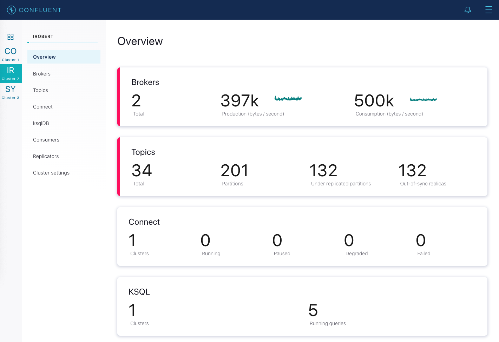The height and width of the screenshot is (342, 499).
Task: Open Cluster settings
Action: coord(51,173)
